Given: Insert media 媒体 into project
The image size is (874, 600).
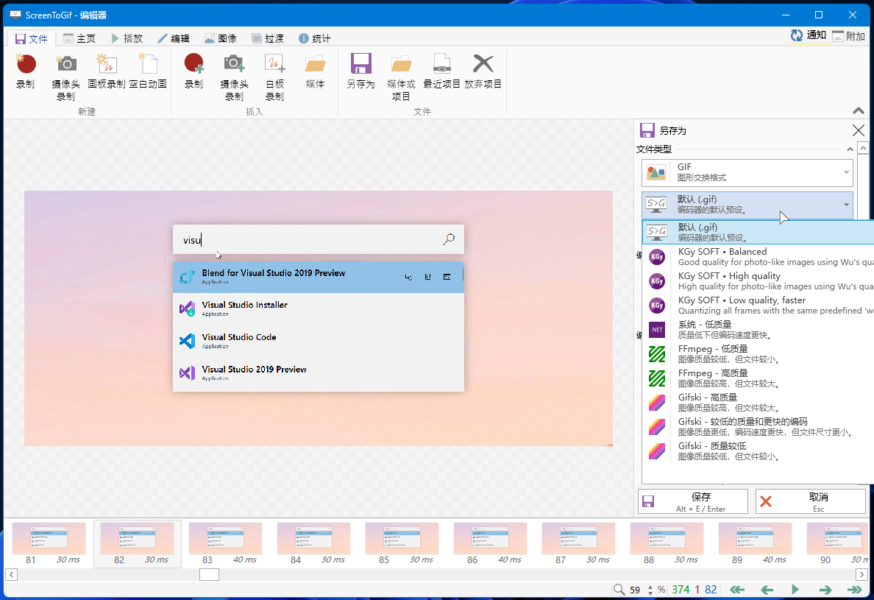Looking at the screenshot, I should (x=316, y=71).
